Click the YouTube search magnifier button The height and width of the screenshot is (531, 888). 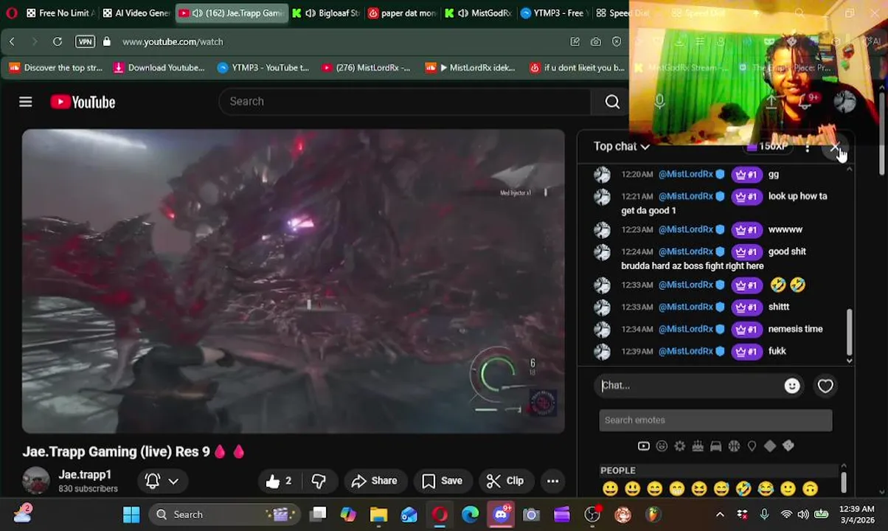pyautogui.click(x=612, y=102)
